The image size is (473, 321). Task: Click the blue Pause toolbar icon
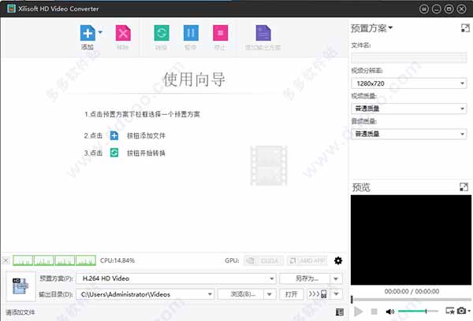click(191, 33)
